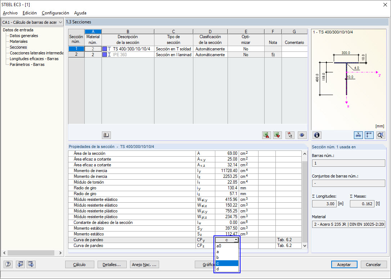
Task: Select buckling curve d in the list
Action: pyautogui.click(x=227, y=269)
